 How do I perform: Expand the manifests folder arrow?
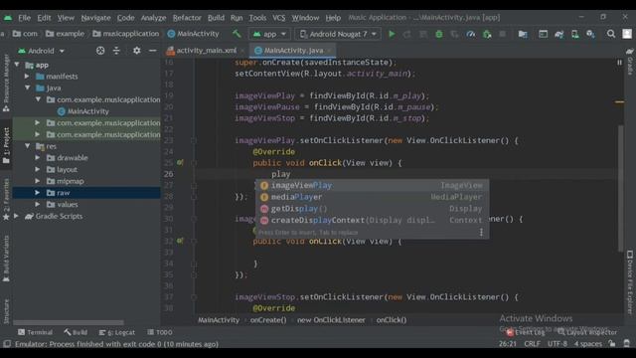click(27, 76)
